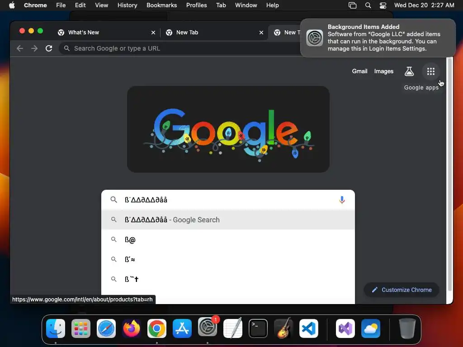Click the holiday lights Google doodle
The height and width of the screenshot is (347, 463).
click(228, 129)
